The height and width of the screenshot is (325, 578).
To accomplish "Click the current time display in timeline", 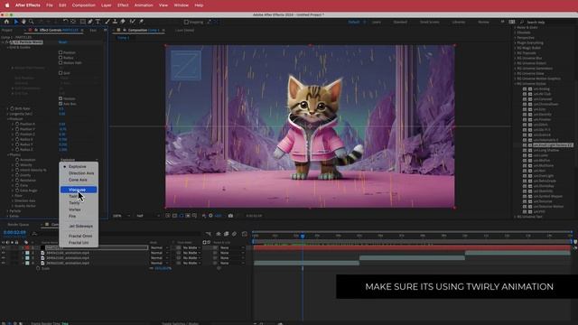I will pyautogui.click(x=14, y=233).
